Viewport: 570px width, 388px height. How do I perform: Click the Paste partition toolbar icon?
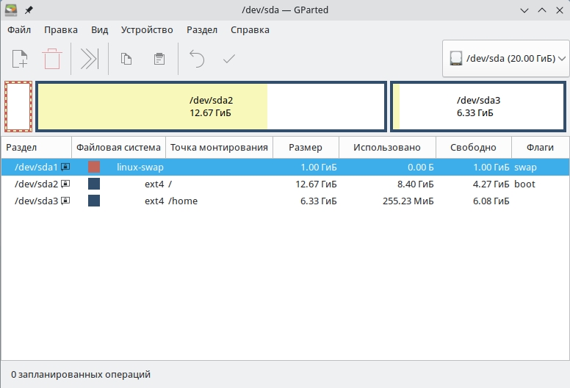(159, 59)
